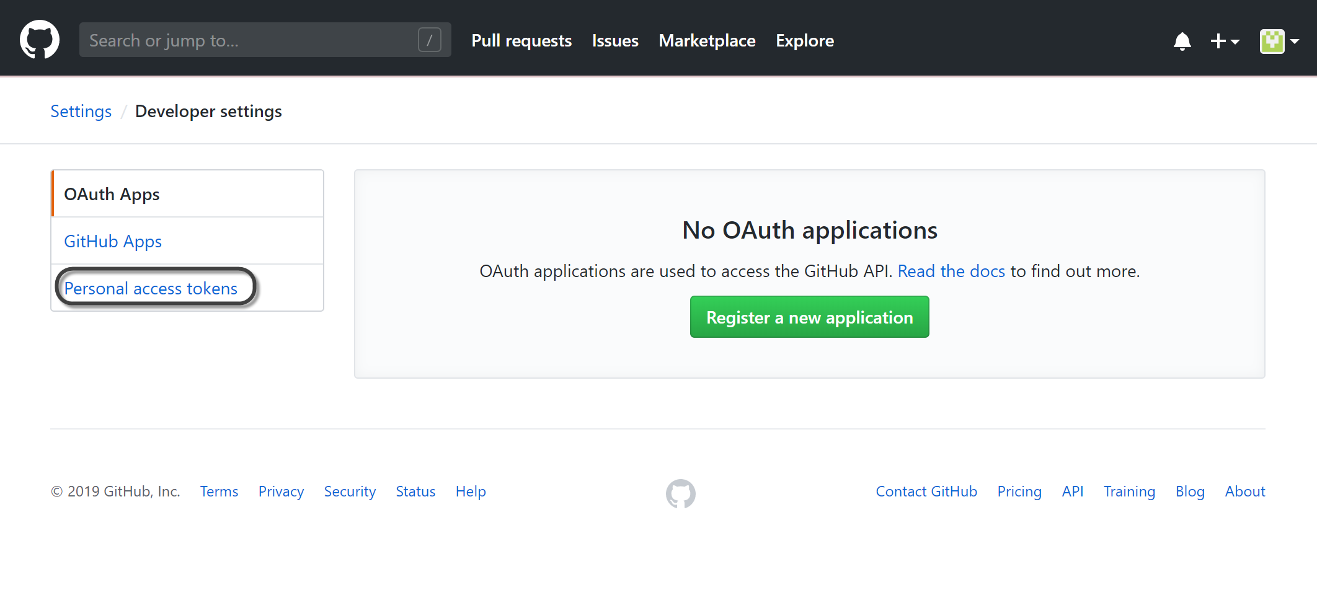1317x595 pixels.
Task: Select OAuth Apps in the sidebar
Action: (187, 194)
